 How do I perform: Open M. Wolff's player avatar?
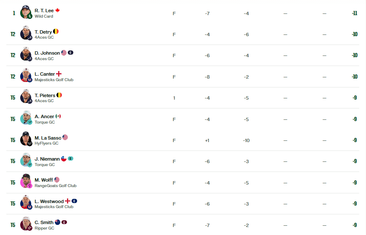click(26, 181)
